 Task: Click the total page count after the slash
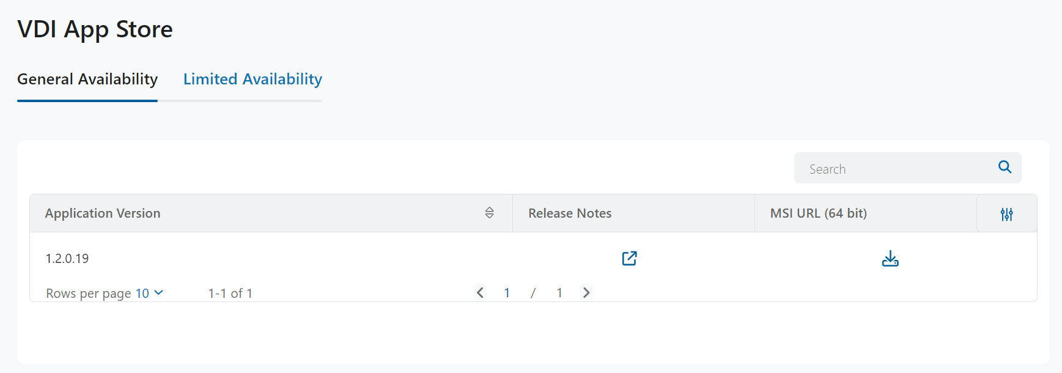(559, 293)
